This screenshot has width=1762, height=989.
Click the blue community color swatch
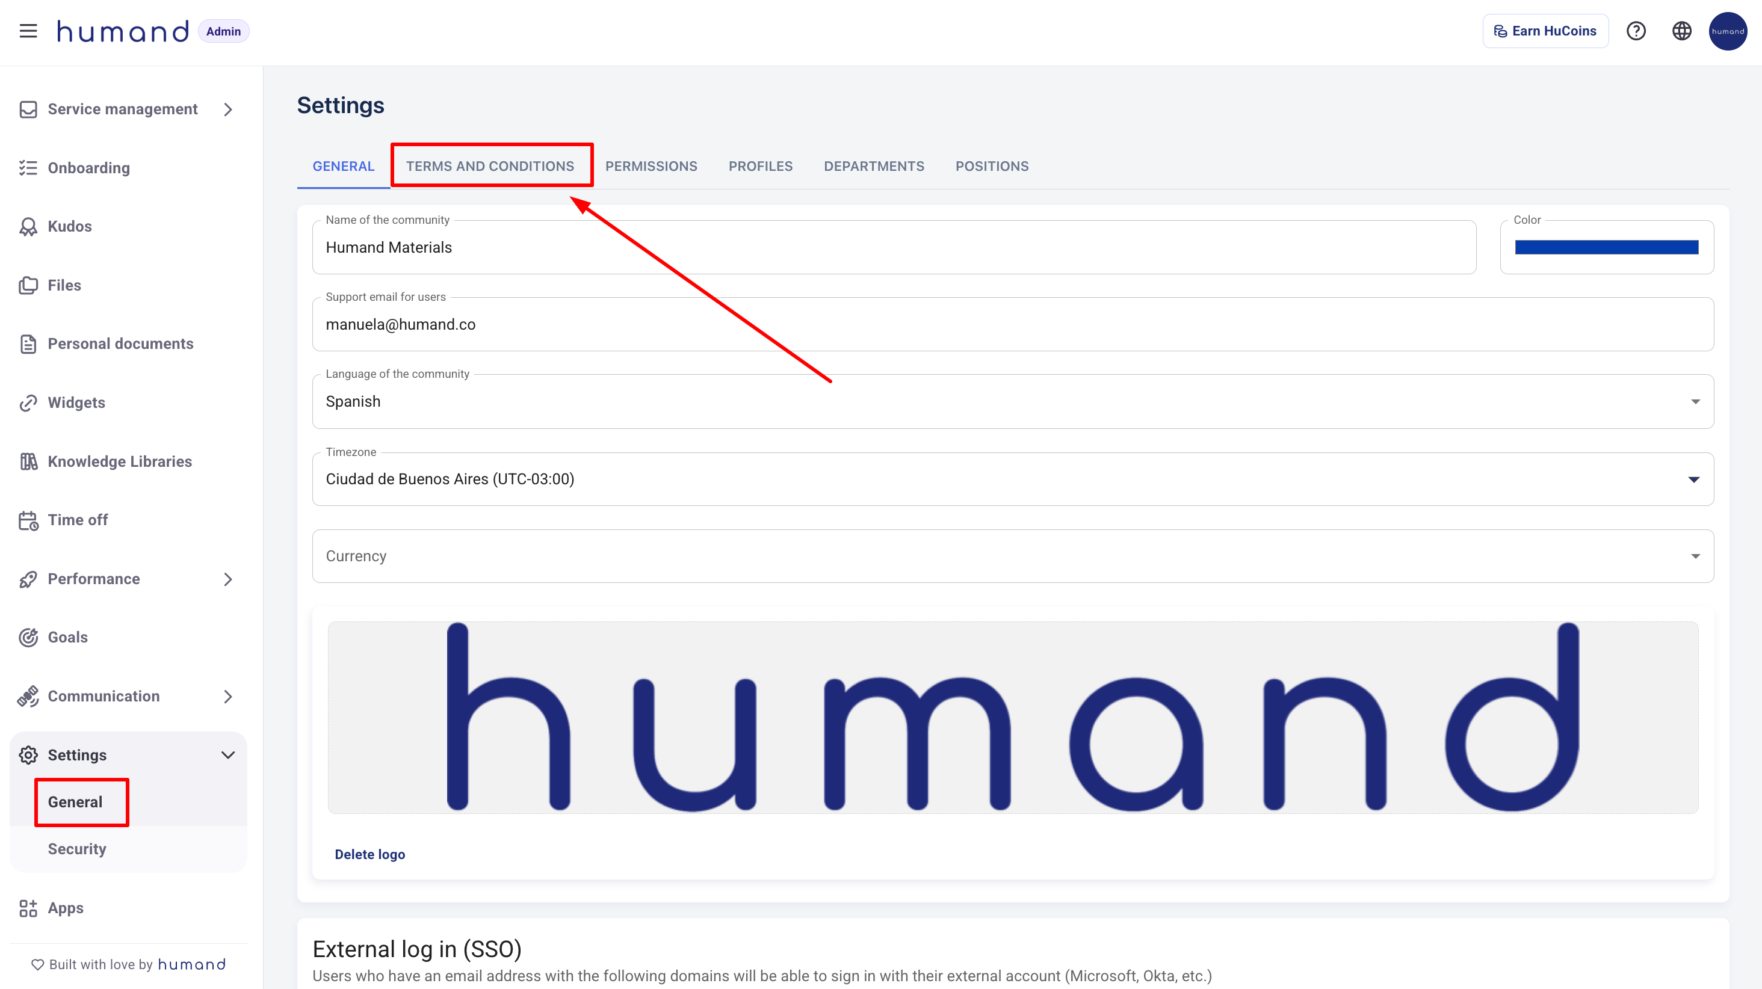coord(1606,248)
